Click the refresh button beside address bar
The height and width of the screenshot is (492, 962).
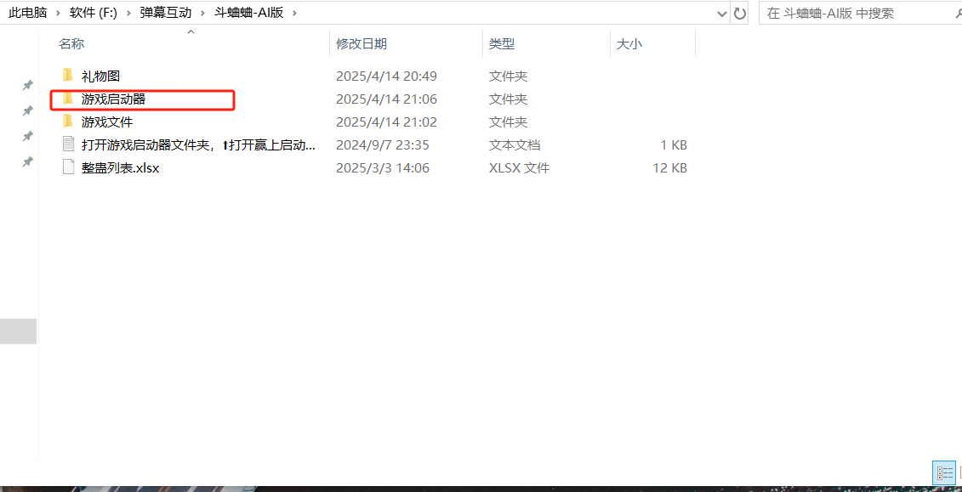(740, 14)
